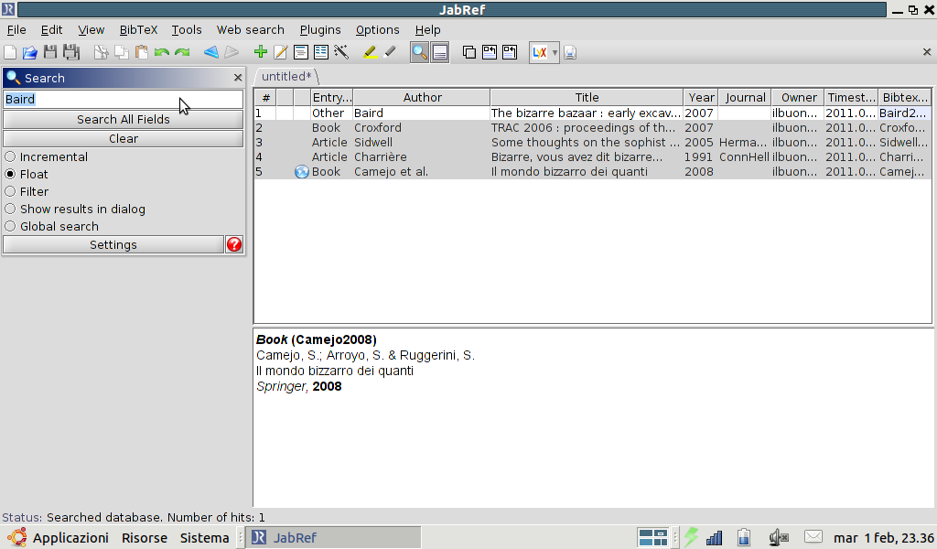Push entries to LyX with the LyX icon
This screenshot has width=937, height=549.
[x=540, y=52]
